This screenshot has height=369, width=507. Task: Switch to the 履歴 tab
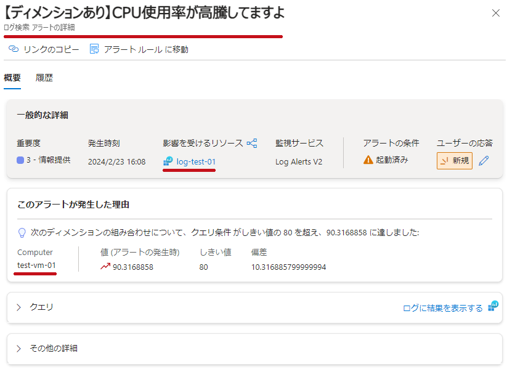44,78
